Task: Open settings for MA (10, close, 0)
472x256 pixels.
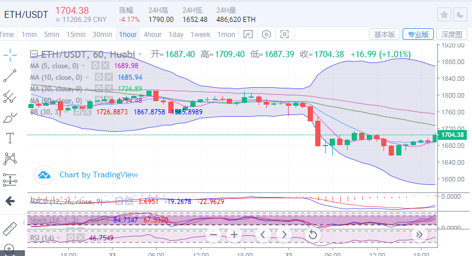Action: click(x=99, y=77)
